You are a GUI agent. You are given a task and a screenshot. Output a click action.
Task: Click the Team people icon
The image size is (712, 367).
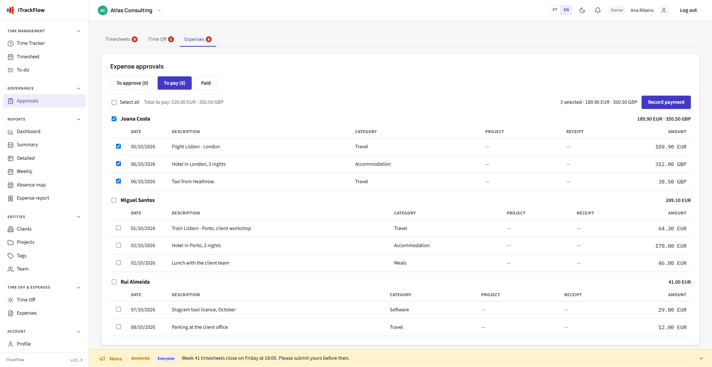tap(11, 269)
